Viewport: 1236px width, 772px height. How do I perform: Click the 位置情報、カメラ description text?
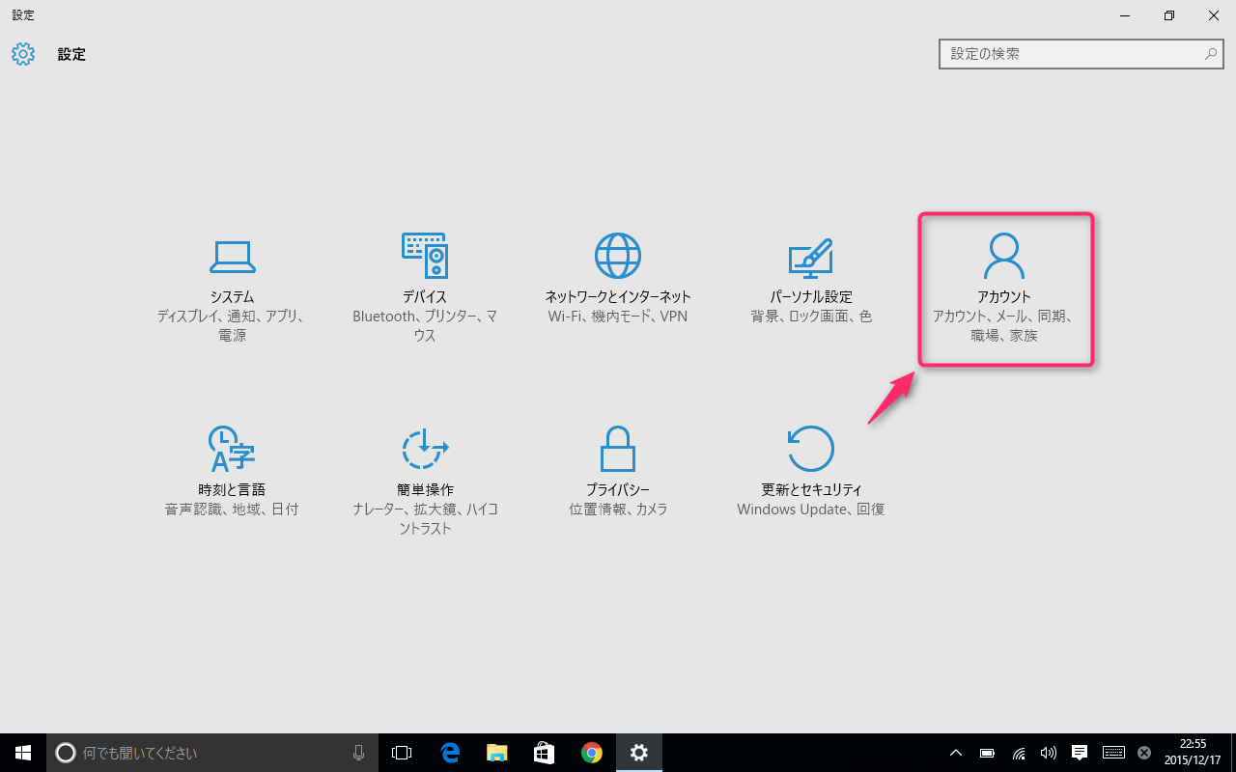pos(618,510)
